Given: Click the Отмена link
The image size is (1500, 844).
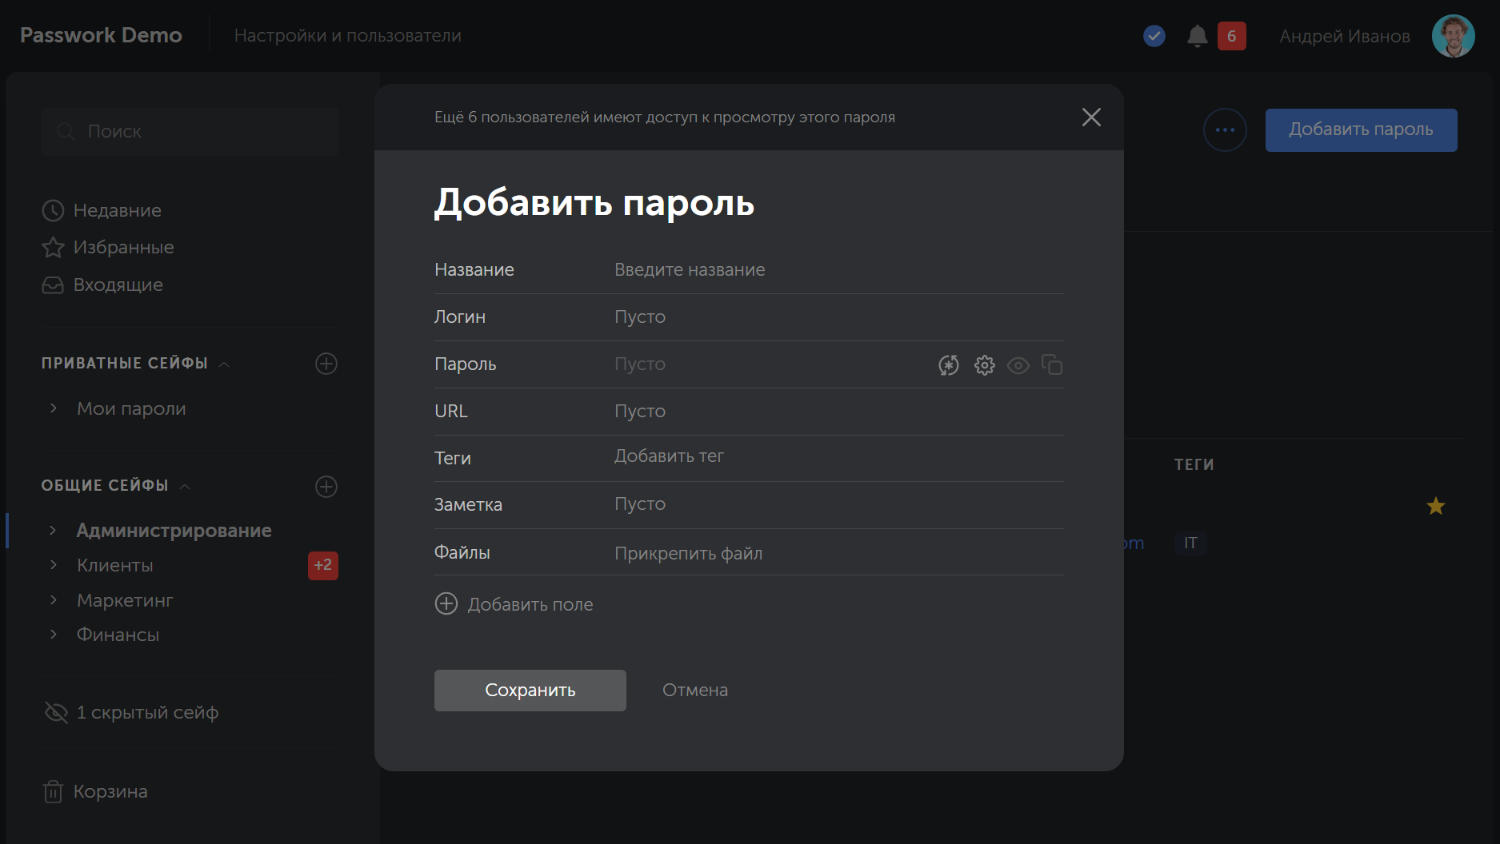Looking at the screenshot, I should (x=694, y=690).
